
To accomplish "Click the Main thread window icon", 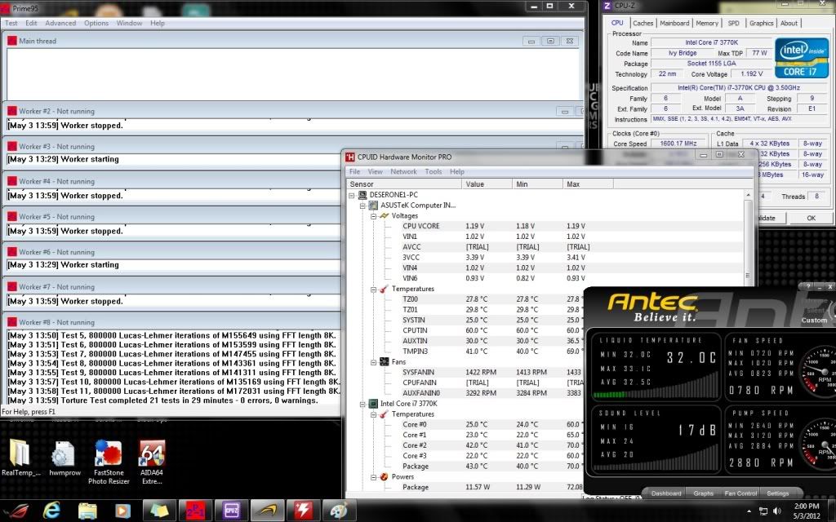I will point(12,41).
